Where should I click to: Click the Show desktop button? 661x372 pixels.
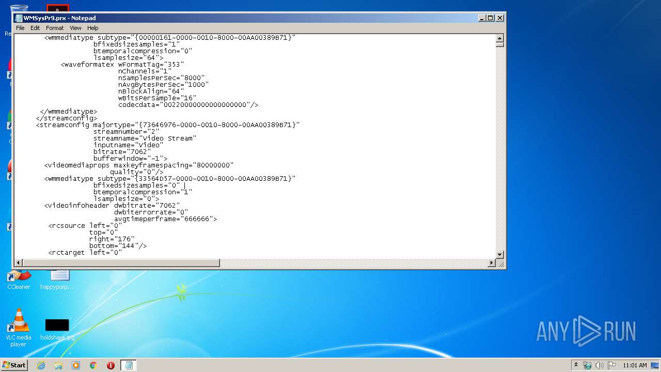click(x=656, y=365)
